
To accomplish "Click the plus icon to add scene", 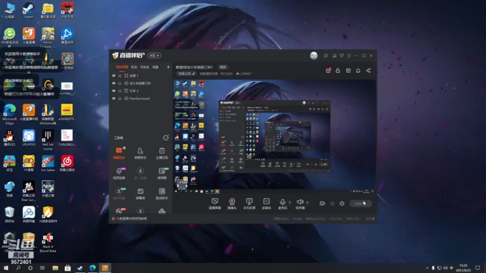I will click(x=168, y=67).
